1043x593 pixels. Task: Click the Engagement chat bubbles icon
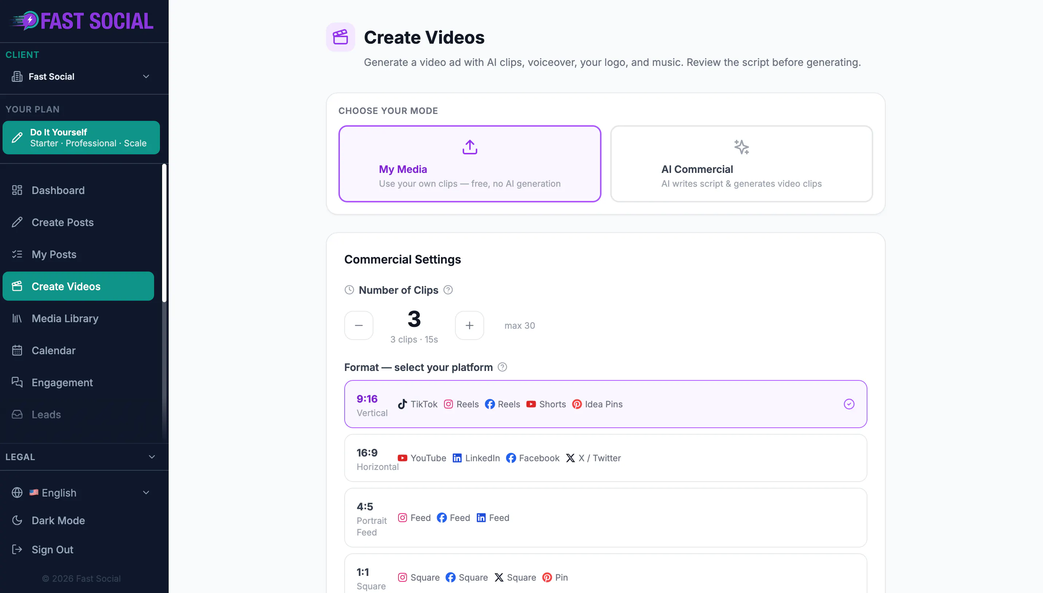(17, 383)
